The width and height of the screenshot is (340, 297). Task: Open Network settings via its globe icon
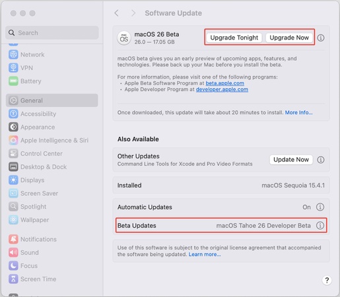[x=13, y=55]
